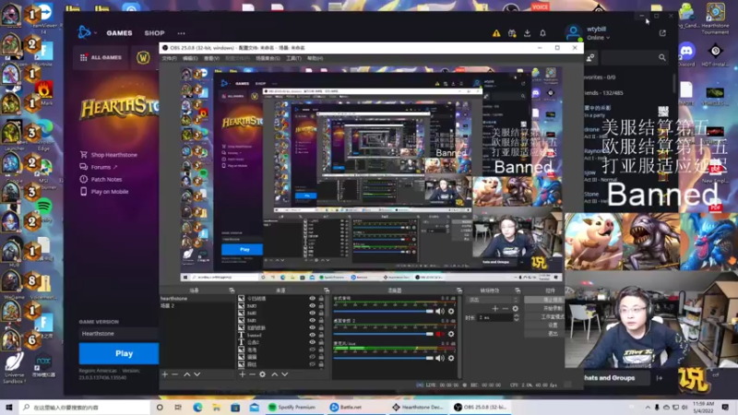Mute the microphone mixer track speaker
This screenshot has height=415, width=738.
pos(440,358)
